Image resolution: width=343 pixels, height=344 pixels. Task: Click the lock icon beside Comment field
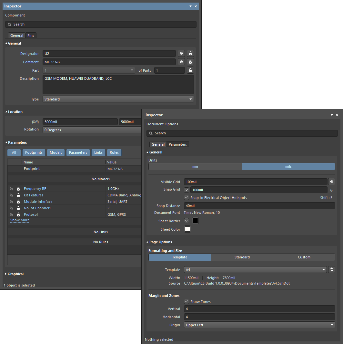[x=190, y=62]
